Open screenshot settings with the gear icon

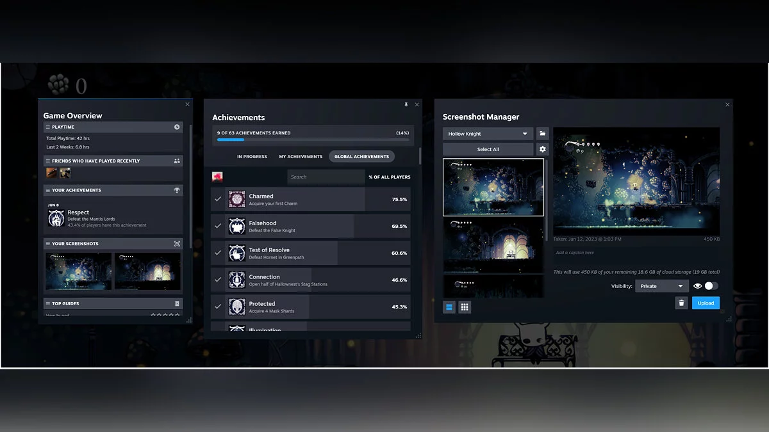pos(543,149)
